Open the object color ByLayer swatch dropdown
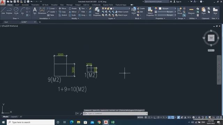This screenshot has width=223, height=125. coord(167,8)
